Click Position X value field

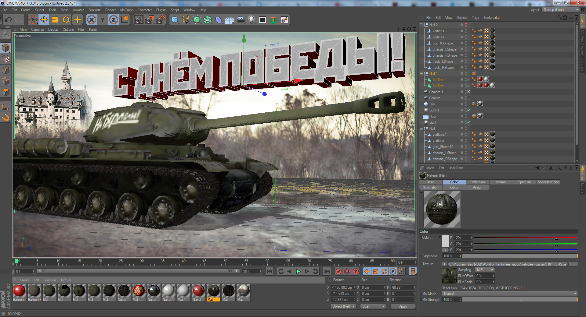pyautogui.click(x=344, y=287)
